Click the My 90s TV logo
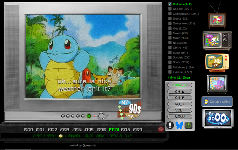238x150 pixels. (x=129, y=110)
